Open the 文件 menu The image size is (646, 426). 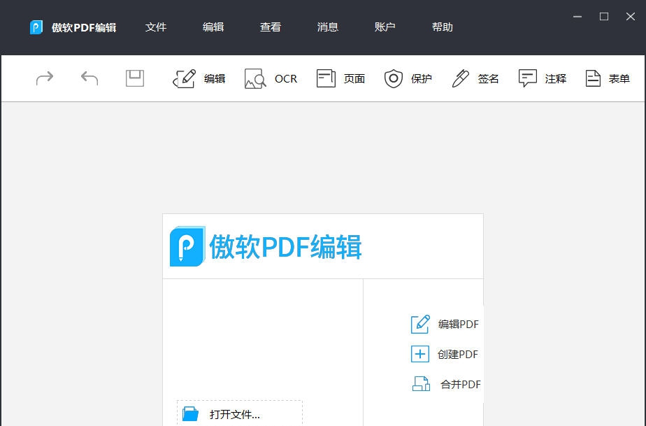pyautogui.click(x=156, y=27)
